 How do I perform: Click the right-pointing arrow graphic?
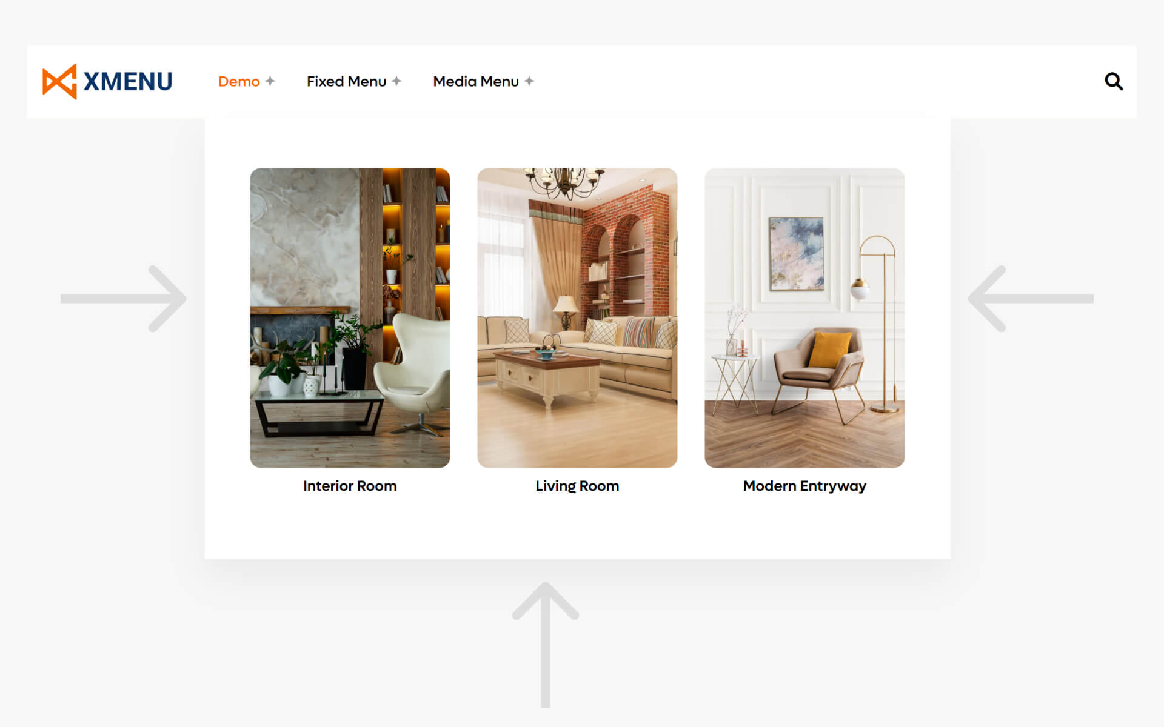coord(124,298)
